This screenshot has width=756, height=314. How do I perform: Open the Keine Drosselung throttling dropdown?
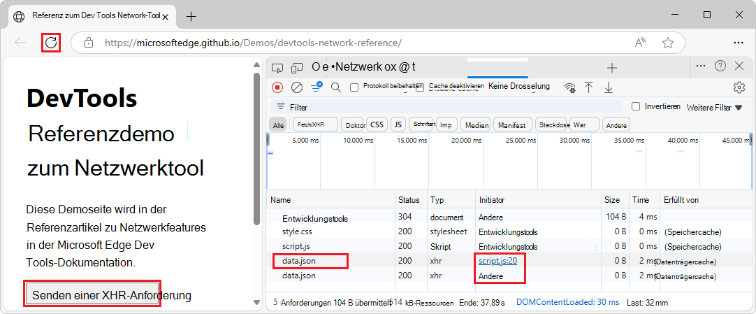pyautogui.click(x=518, y=86)
